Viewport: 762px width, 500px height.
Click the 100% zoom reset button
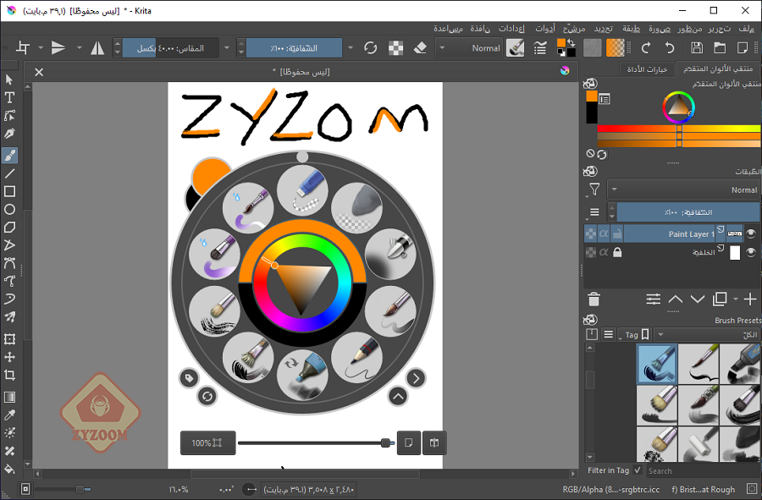point(208,442)
